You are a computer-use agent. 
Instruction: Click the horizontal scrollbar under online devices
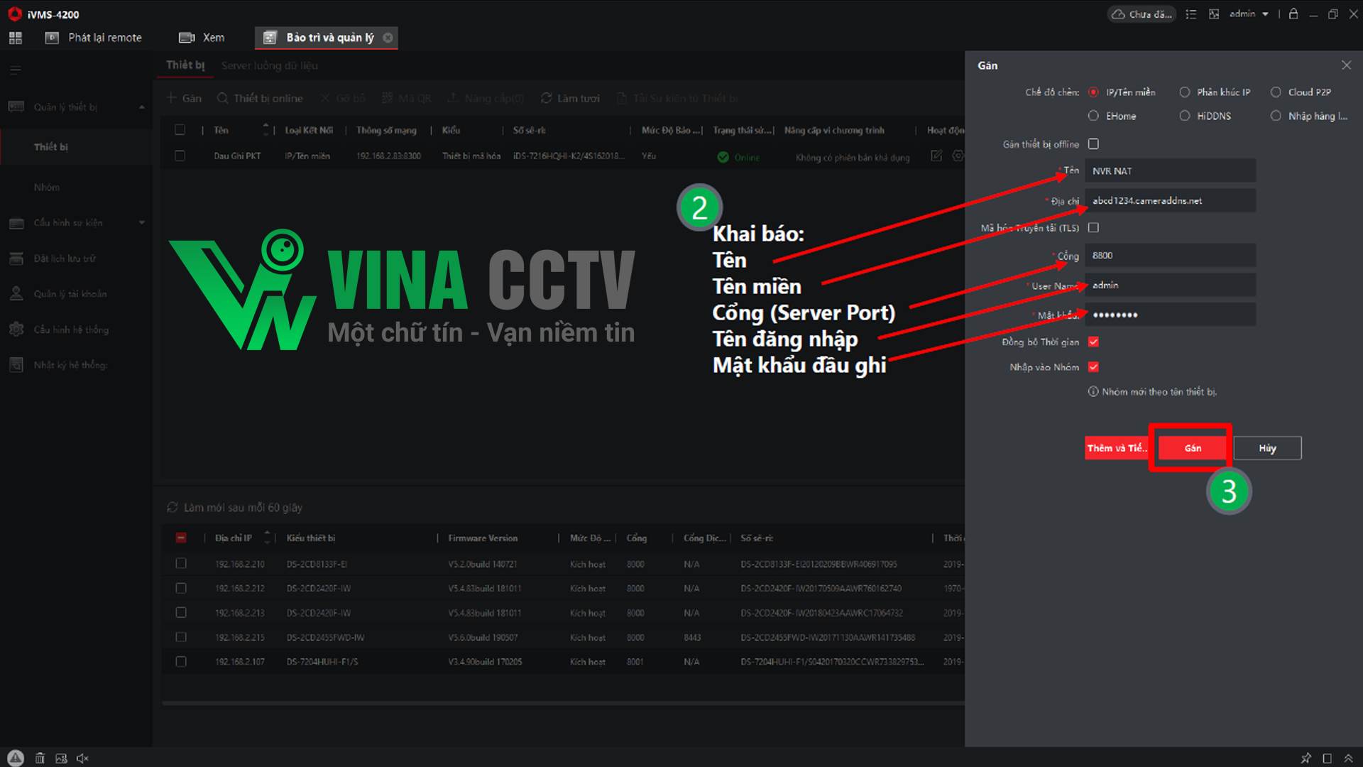[563, 703]
